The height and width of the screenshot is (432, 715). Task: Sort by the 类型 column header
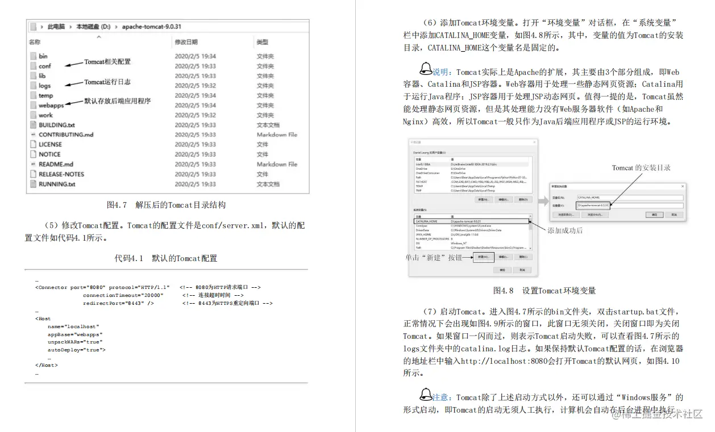coord(262,42)
